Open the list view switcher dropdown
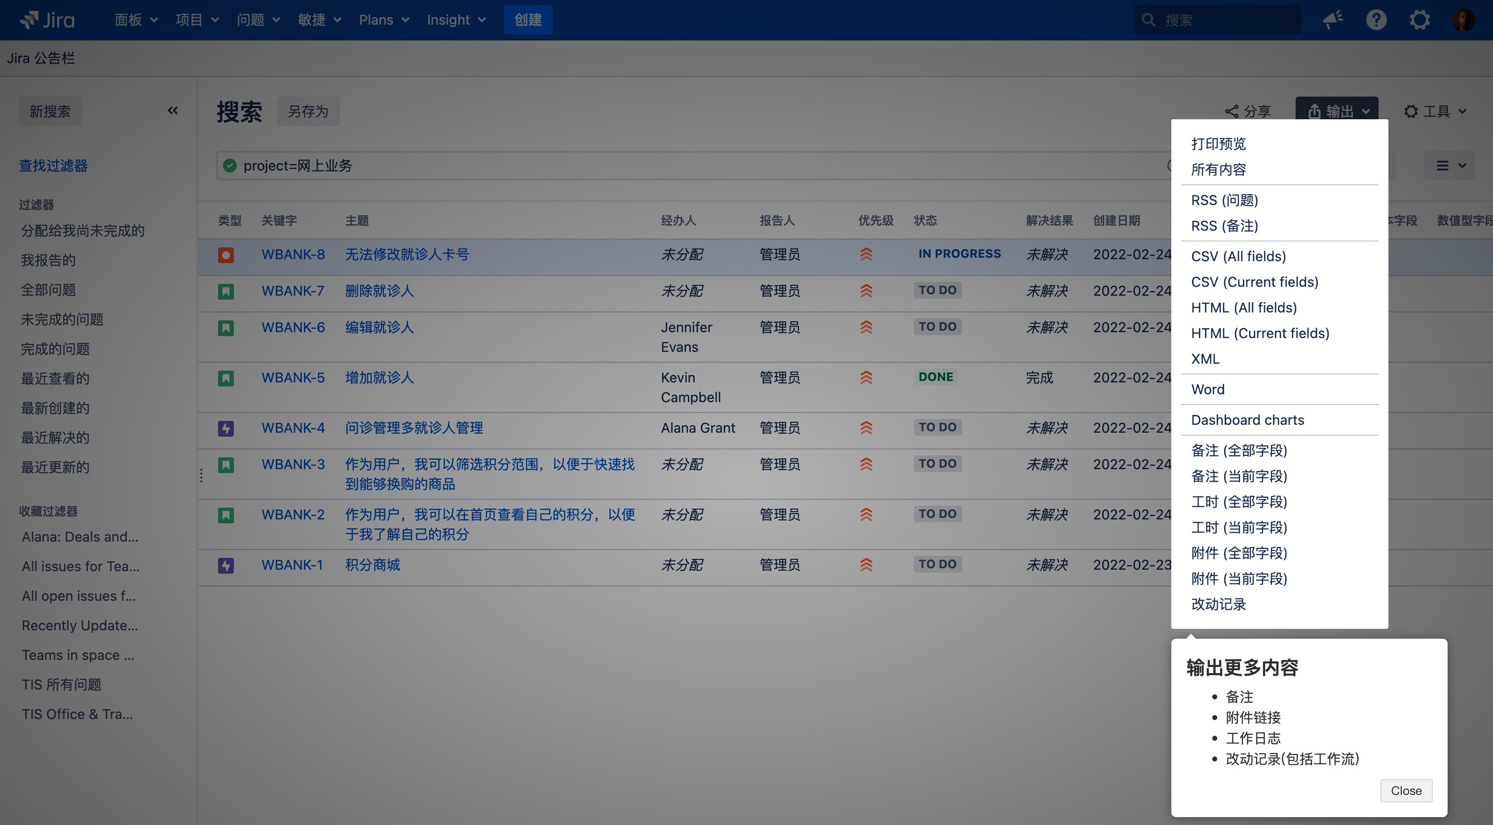Screen dimensions: 1493x825 coord(1450,166)
